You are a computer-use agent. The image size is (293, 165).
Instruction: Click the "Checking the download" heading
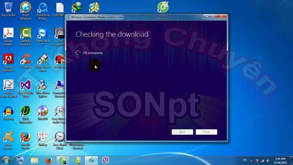pos(112,34)
